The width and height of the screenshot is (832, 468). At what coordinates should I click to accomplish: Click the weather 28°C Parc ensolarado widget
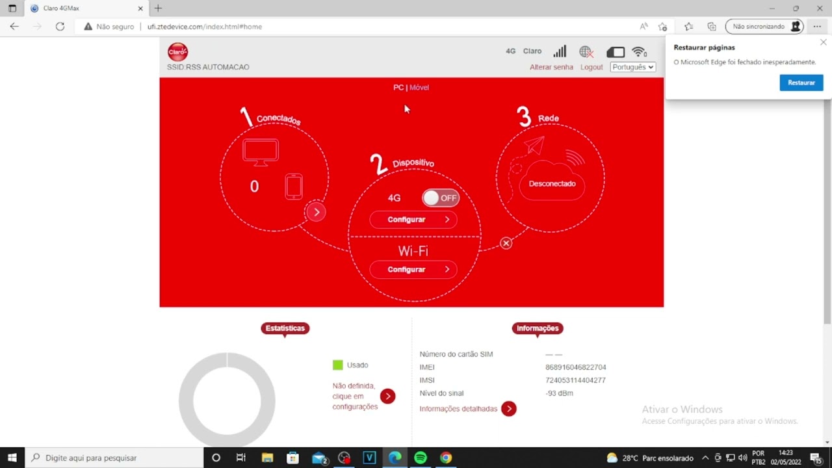tap(651, 458)
